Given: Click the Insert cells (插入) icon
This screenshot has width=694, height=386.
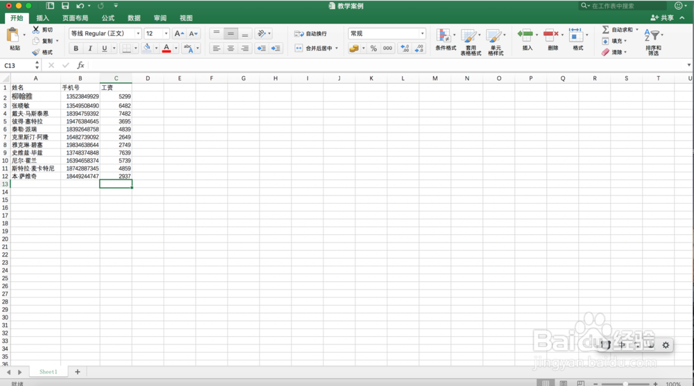Looking at the screenshot, I should point(525,35).
